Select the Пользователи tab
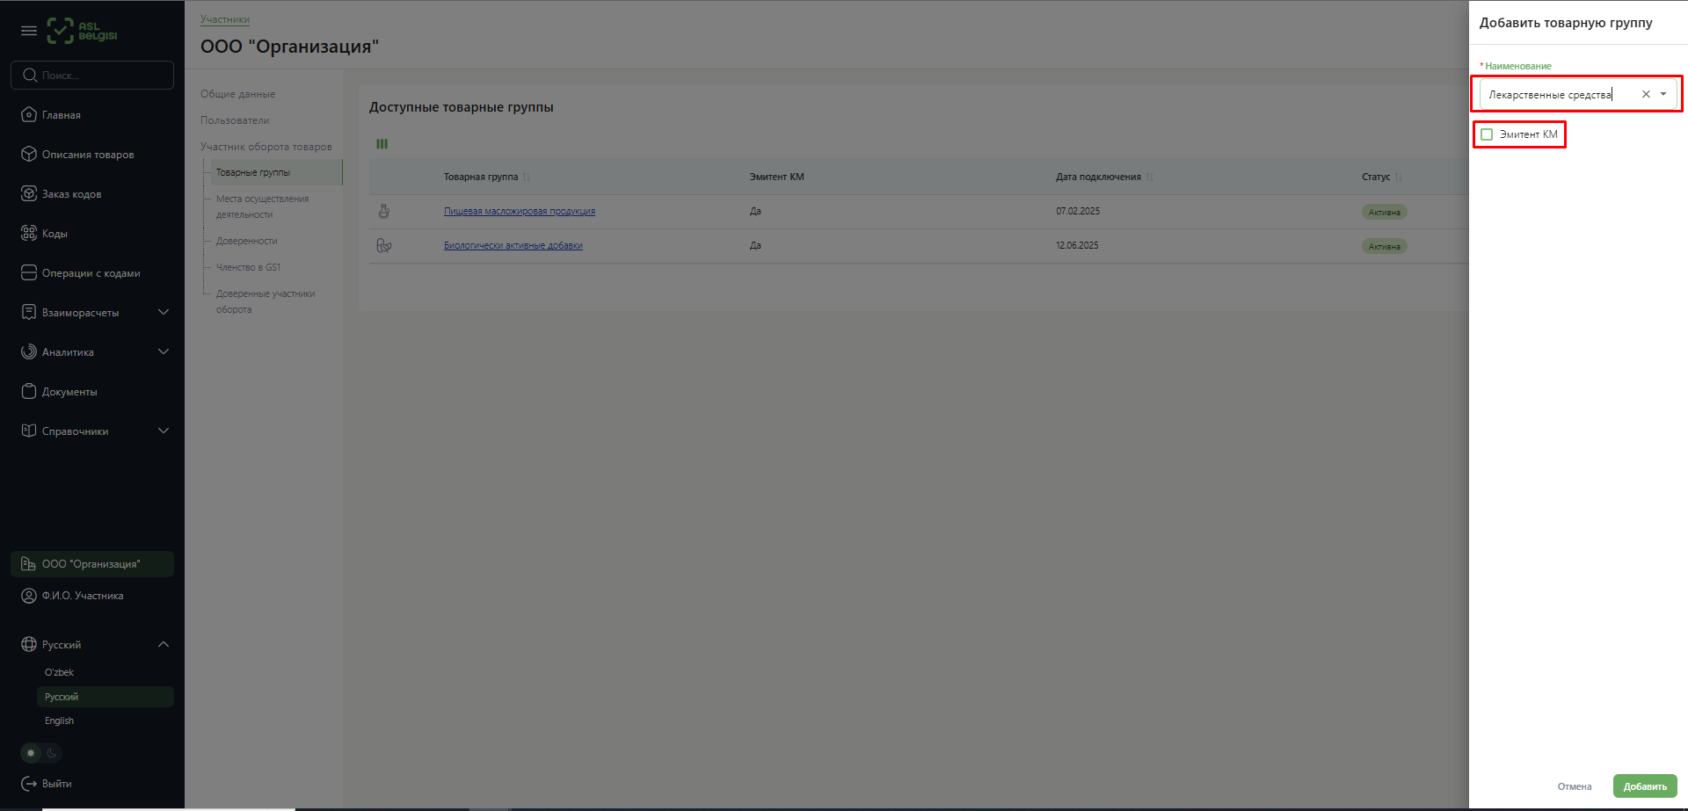 pos(235,120)
